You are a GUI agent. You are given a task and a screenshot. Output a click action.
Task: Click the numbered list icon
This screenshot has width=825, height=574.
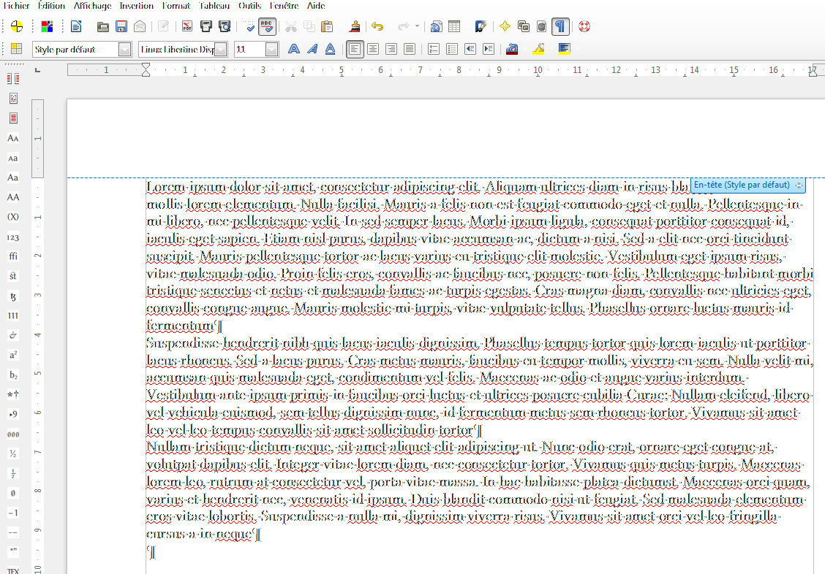pyautogui.click(x=434, y=49)
